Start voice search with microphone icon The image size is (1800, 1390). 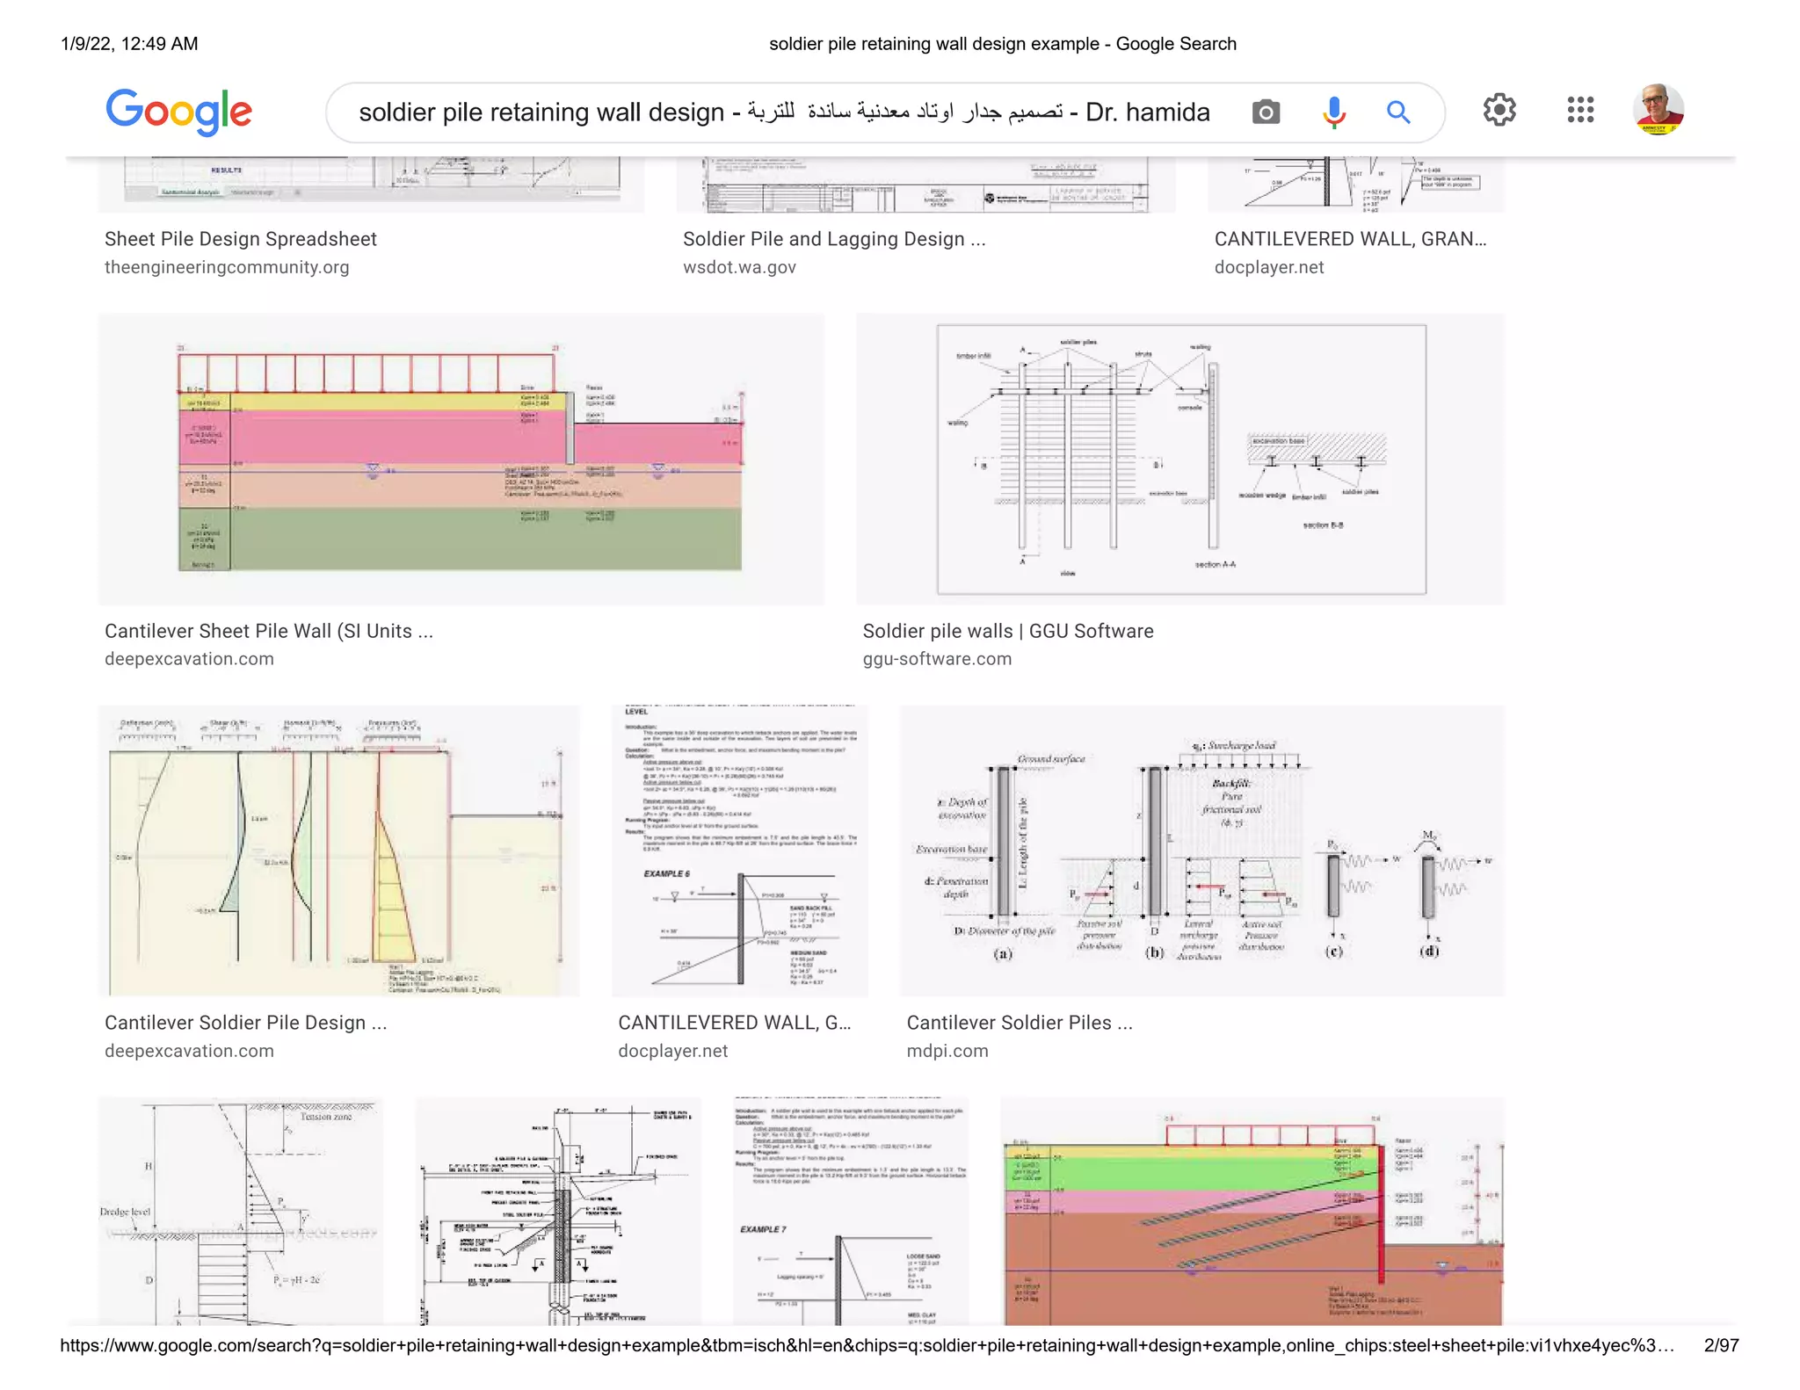[1333, 112]
